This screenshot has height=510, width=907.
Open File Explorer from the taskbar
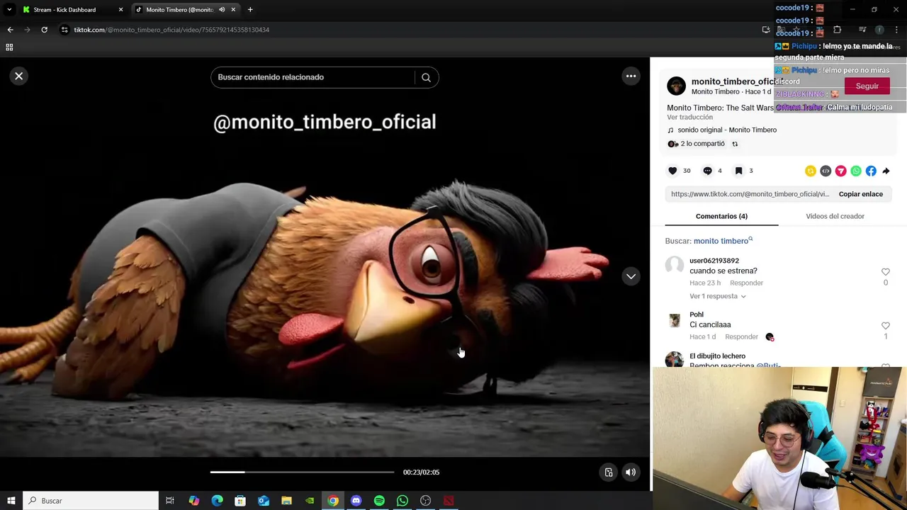point(286,501)
